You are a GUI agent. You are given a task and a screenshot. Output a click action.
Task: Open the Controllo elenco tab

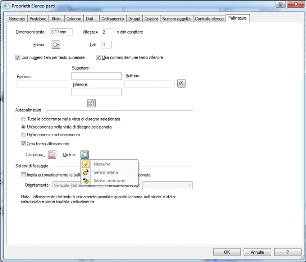point(209,19)
